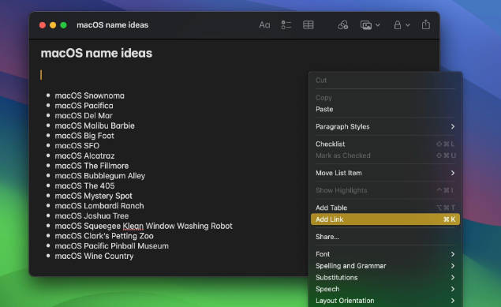501x307 pixels.
Task: Click the lock note icon
Action: click(397, 25)
